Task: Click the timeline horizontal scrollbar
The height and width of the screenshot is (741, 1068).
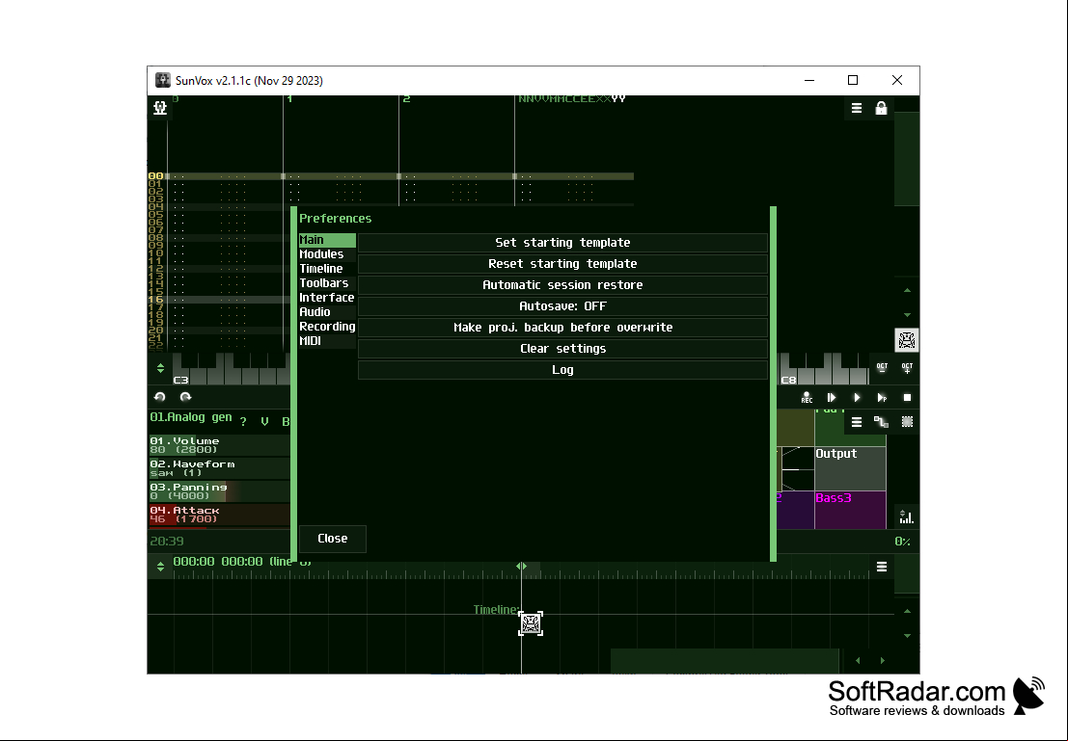Action: pos(725,660)
